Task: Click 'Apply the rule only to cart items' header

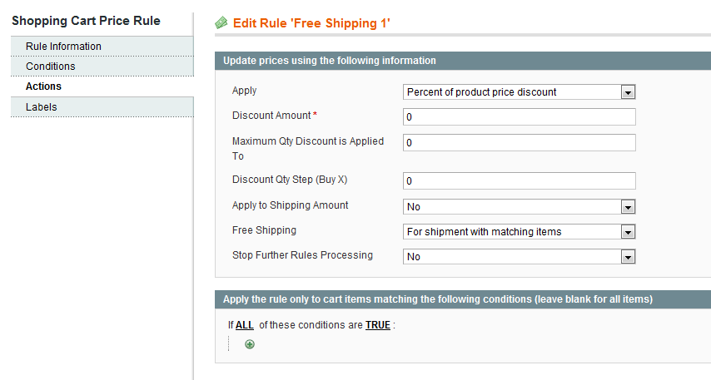Action: click(437, 299)
